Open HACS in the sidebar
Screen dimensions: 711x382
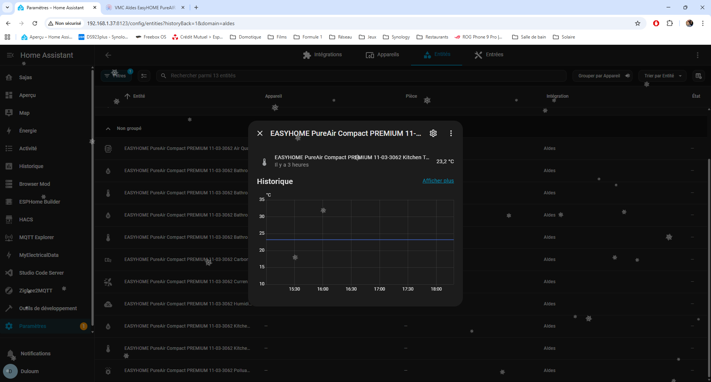point(46,220)
